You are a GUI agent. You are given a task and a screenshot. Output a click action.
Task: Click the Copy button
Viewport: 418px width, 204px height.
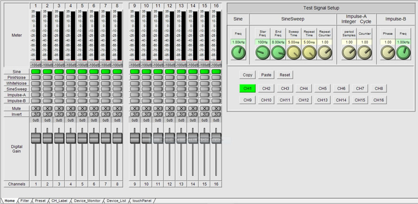pyautogui.click(x=248, y=75)
